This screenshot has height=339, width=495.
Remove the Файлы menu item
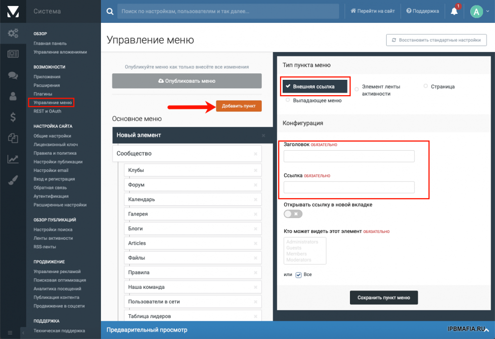256,258
